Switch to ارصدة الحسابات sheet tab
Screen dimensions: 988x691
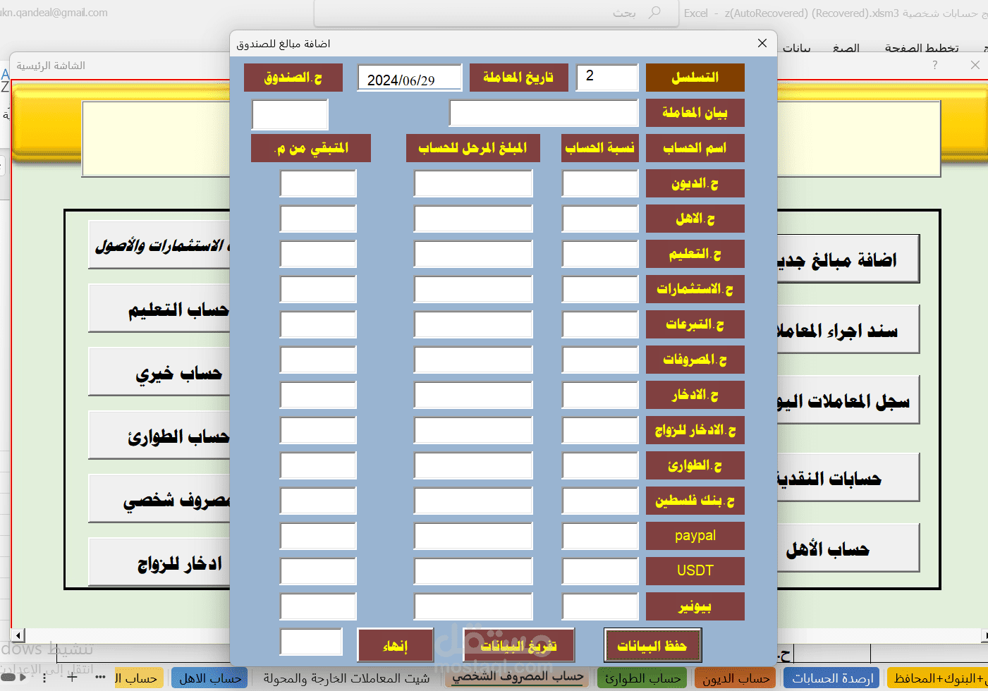(832, 678)
